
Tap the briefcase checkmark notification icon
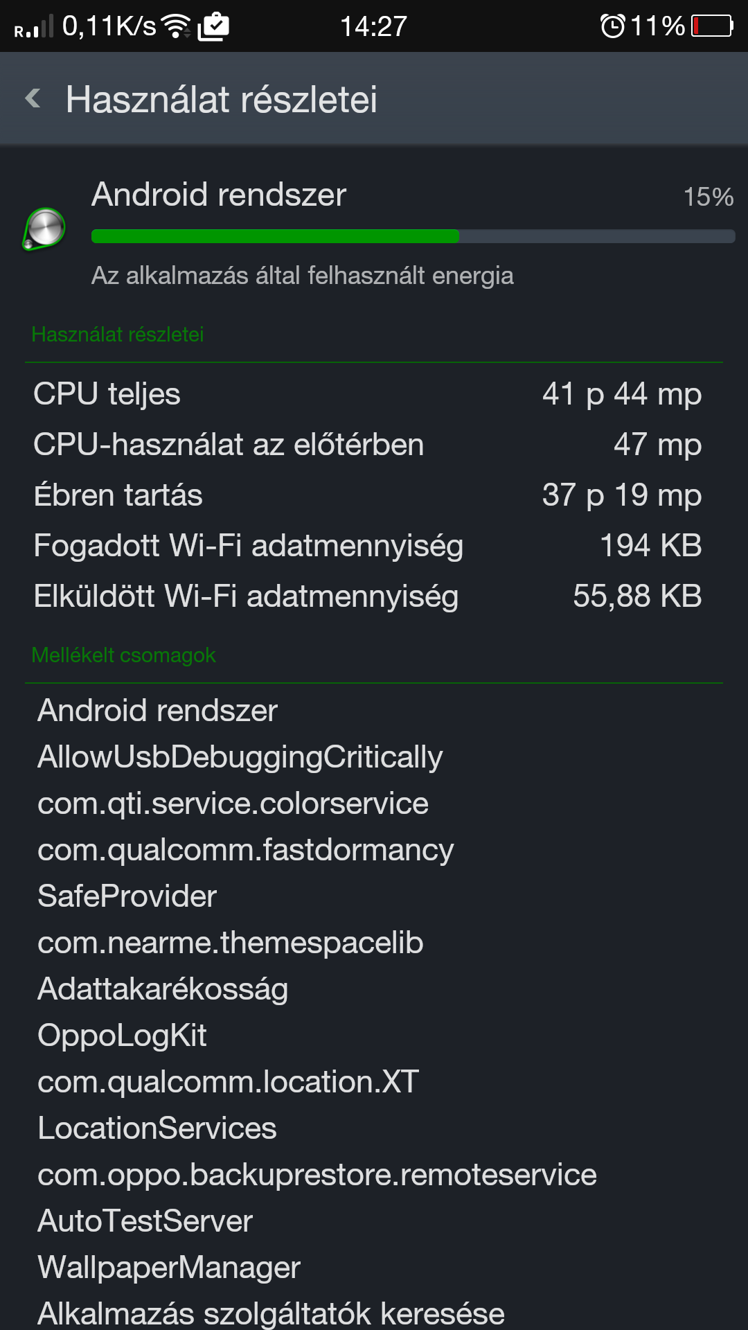tap(213, 26)
